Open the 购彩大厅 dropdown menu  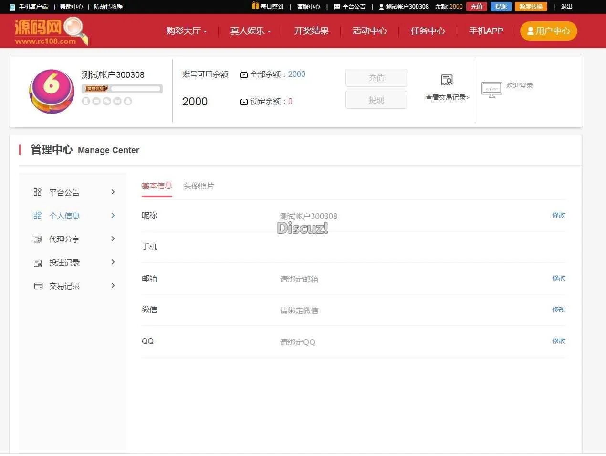pyautogui.click(x=186, y=31)
